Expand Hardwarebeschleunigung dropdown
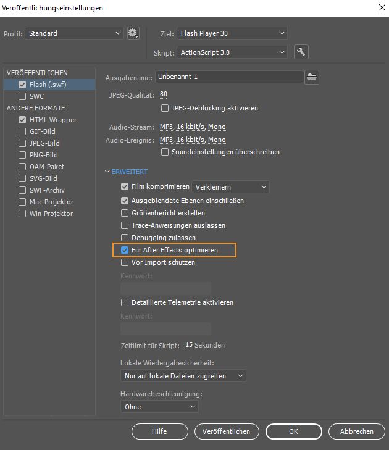Screen dimensions: 389x450 pyautogui.click(x=159, y=407)
